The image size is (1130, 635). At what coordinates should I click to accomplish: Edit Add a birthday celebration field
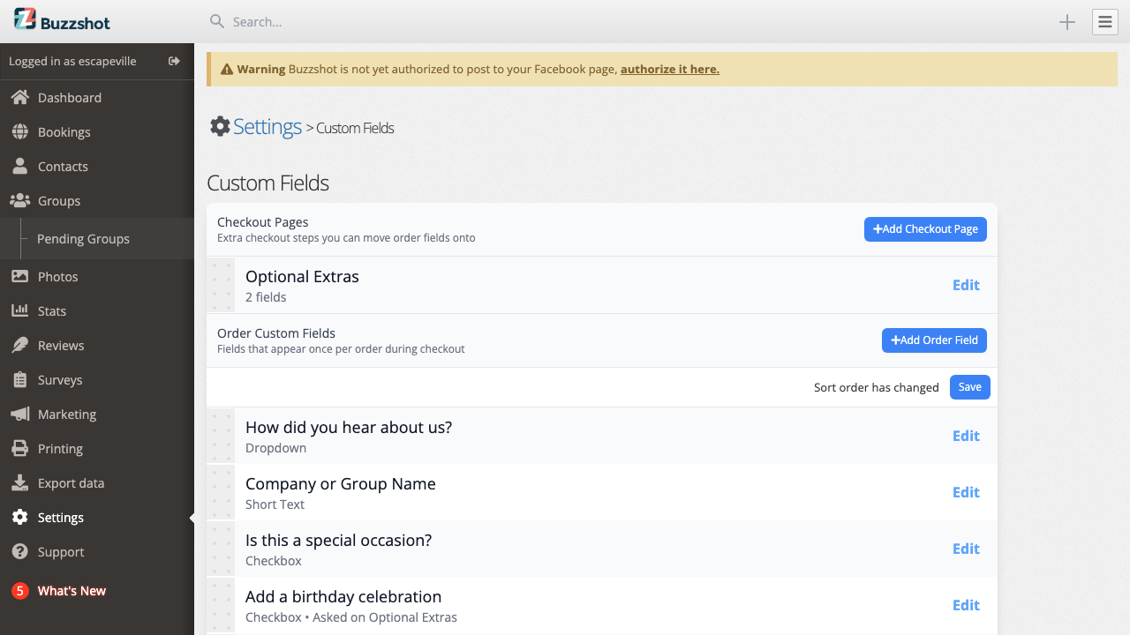(x=966, y=605)
